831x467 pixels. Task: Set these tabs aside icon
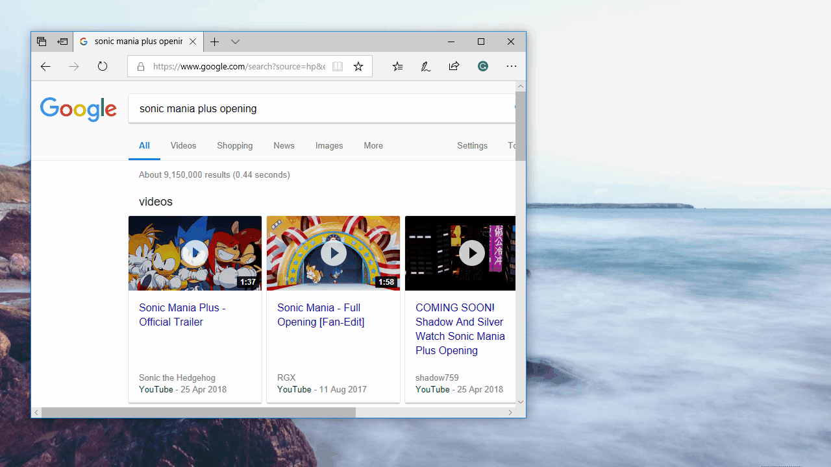[x=62, y=42]
